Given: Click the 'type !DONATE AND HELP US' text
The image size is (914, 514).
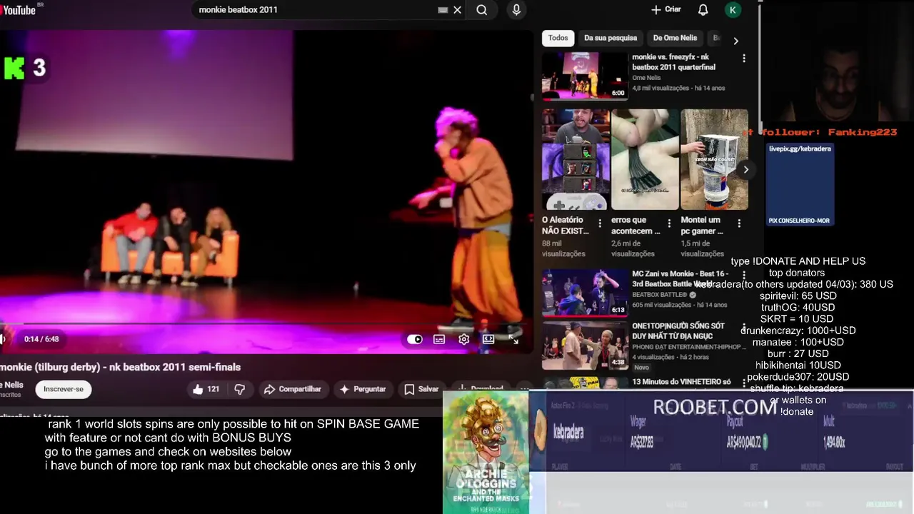Looking at the screenshot, I should tap(798, 261).
